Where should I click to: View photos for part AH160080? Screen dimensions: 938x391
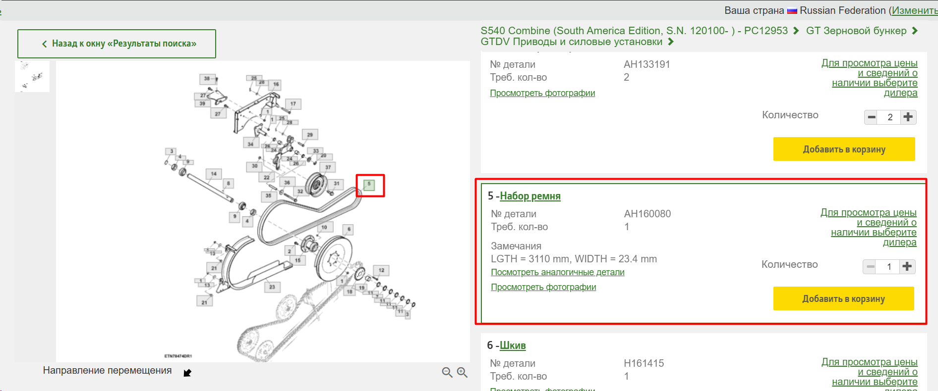click(543, 287)
